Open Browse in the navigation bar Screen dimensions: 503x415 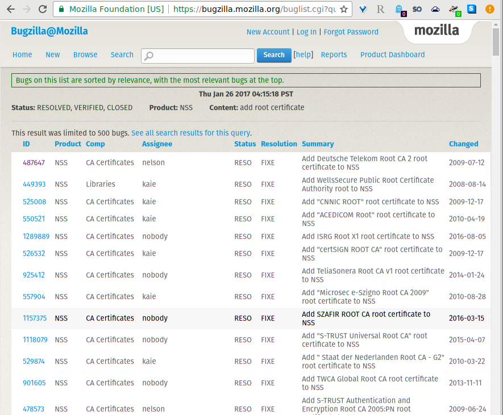pos(85,55)
